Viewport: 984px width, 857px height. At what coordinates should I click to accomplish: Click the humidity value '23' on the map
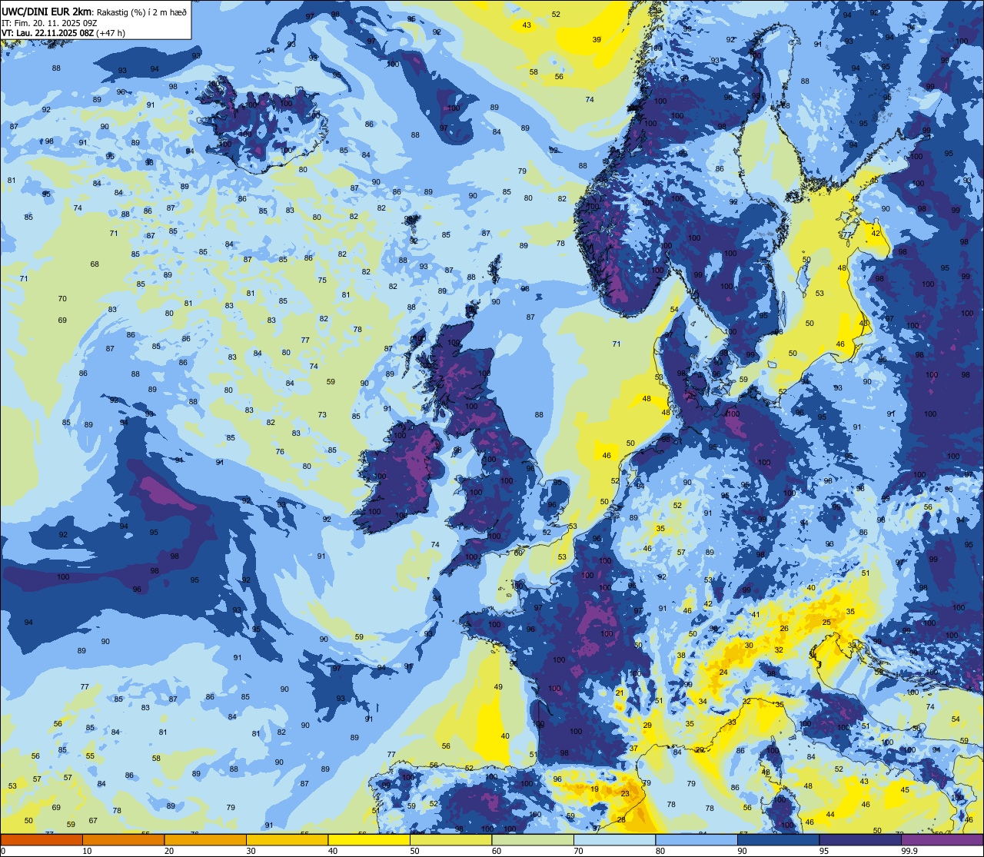pyautogui.click(x=625, y=794)
